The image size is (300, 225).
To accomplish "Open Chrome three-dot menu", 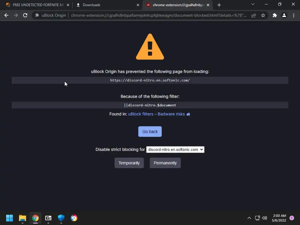I will pos(294,15).
